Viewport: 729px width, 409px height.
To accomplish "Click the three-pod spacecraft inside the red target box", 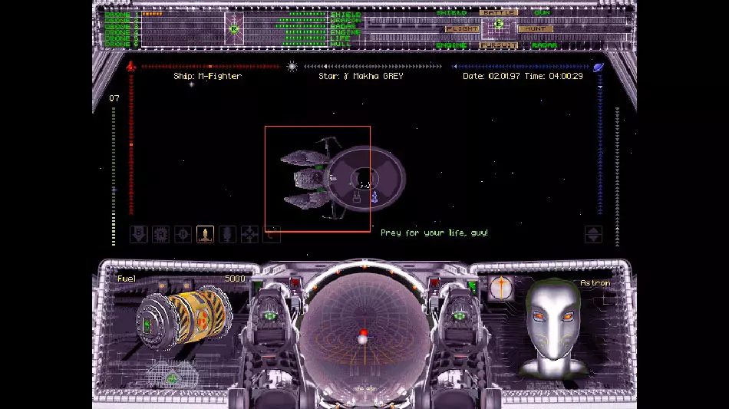I will 307,179.
